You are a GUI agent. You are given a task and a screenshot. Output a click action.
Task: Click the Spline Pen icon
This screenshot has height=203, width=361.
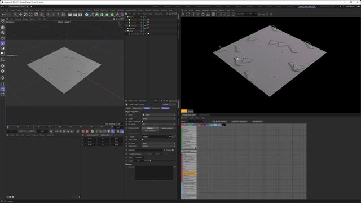pyautogui.click(x=91, y=15)
